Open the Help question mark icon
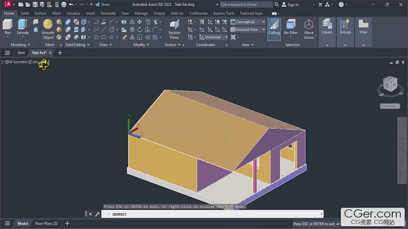The height and width of the screenshot is (229, 408). 341,5
